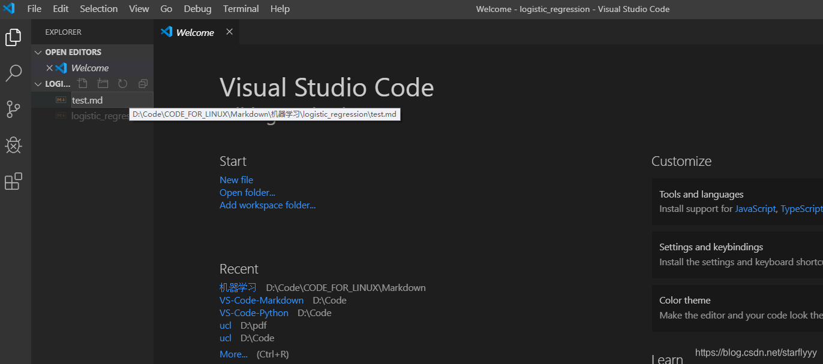Select Welcome in Open Editors
The height and width of the screenshot is (364, 823).
tap(92, 68)
